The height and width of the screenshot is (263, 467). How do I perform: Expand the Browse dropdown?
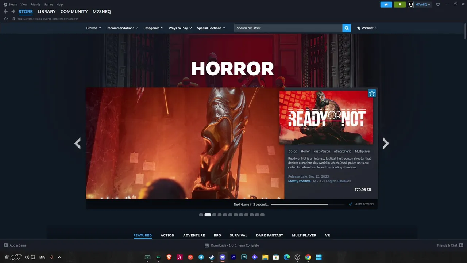tap(94, 28)
